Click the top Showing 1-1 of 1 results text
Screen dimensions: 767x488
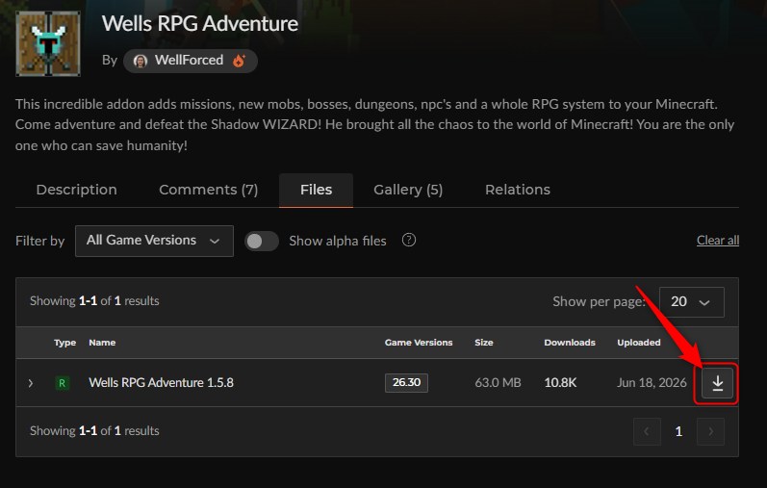click(x=94, y=301)
